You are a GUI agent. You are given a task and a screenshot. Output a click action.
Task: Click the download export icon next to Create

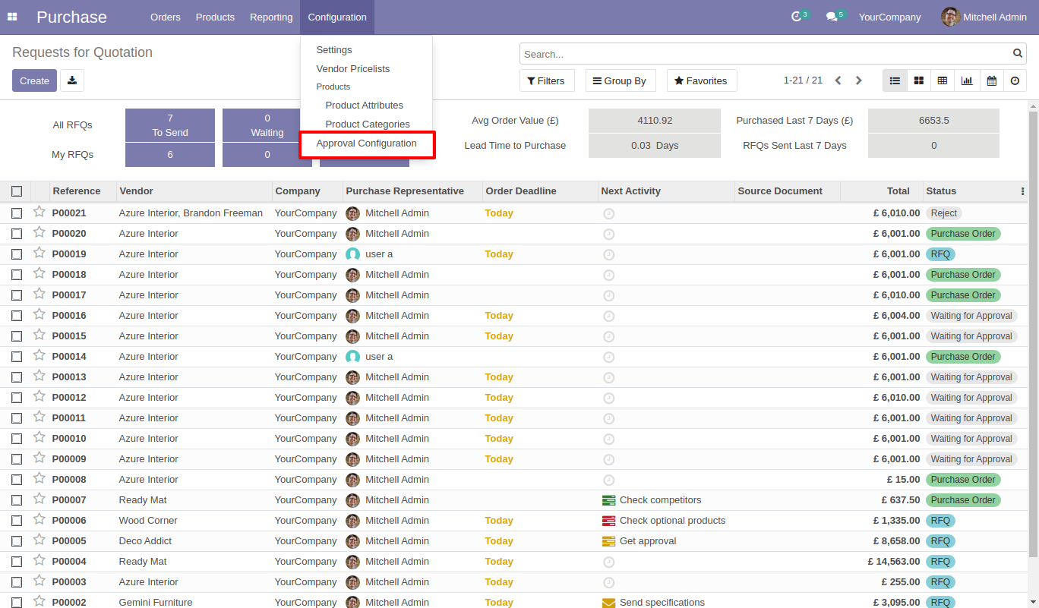pos(72,80)
